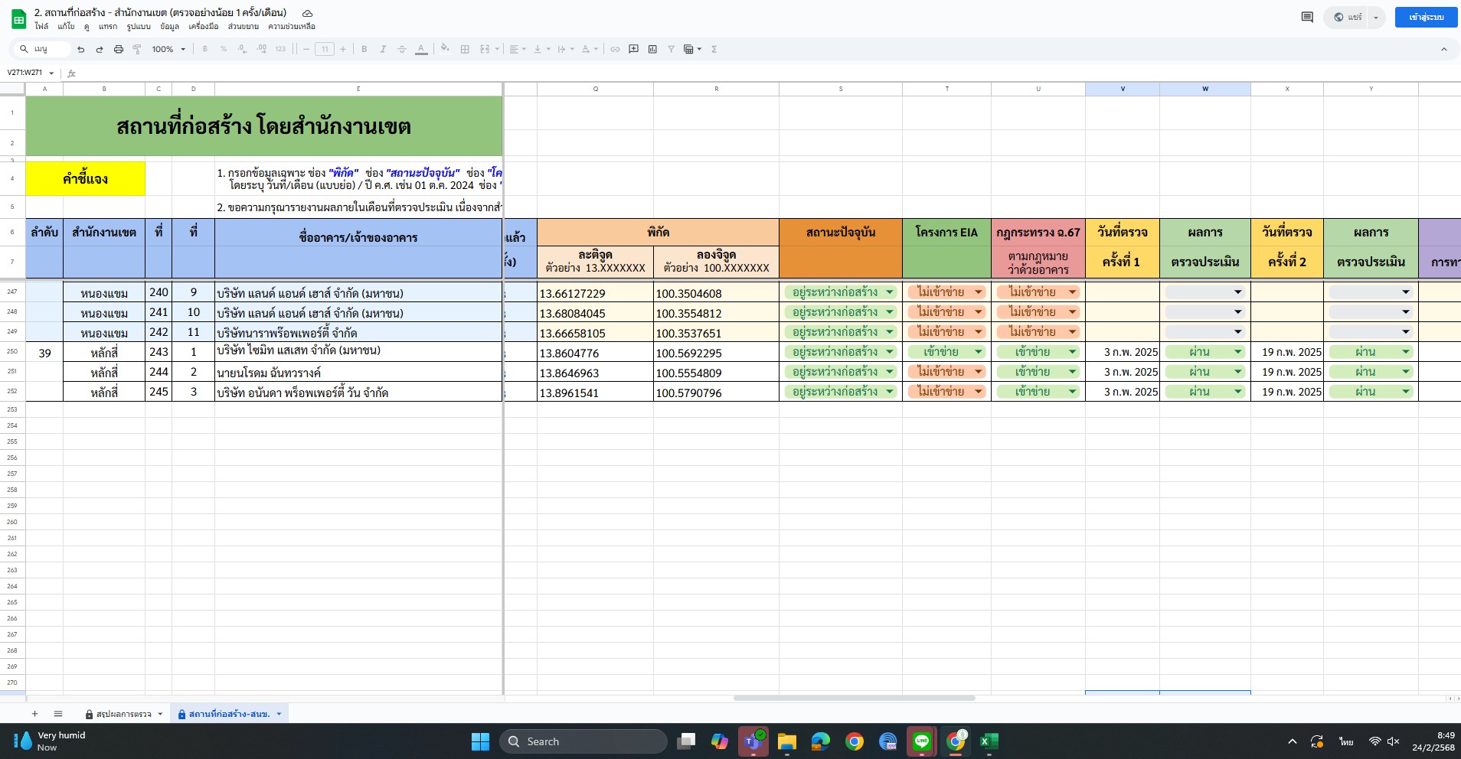Click the เข้าสู่ระบบ sign-in button
1461x759 pixels.
pyautogui.click(x=1426, y=17)
